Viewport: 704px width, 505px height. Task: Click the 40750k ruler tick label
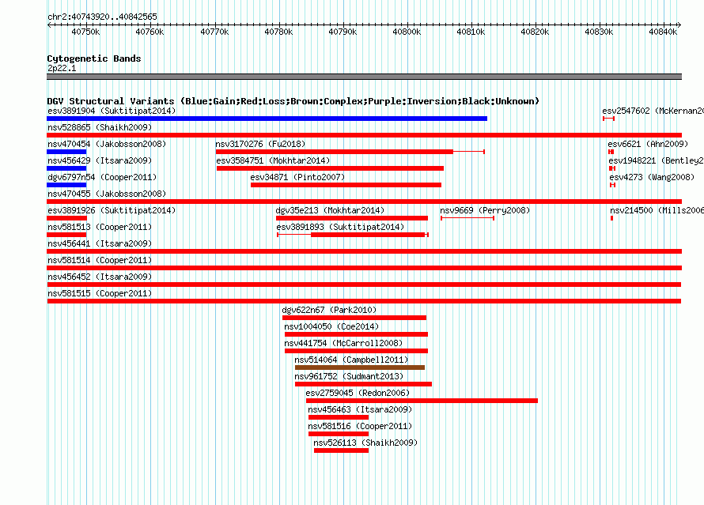coord(85,32)
